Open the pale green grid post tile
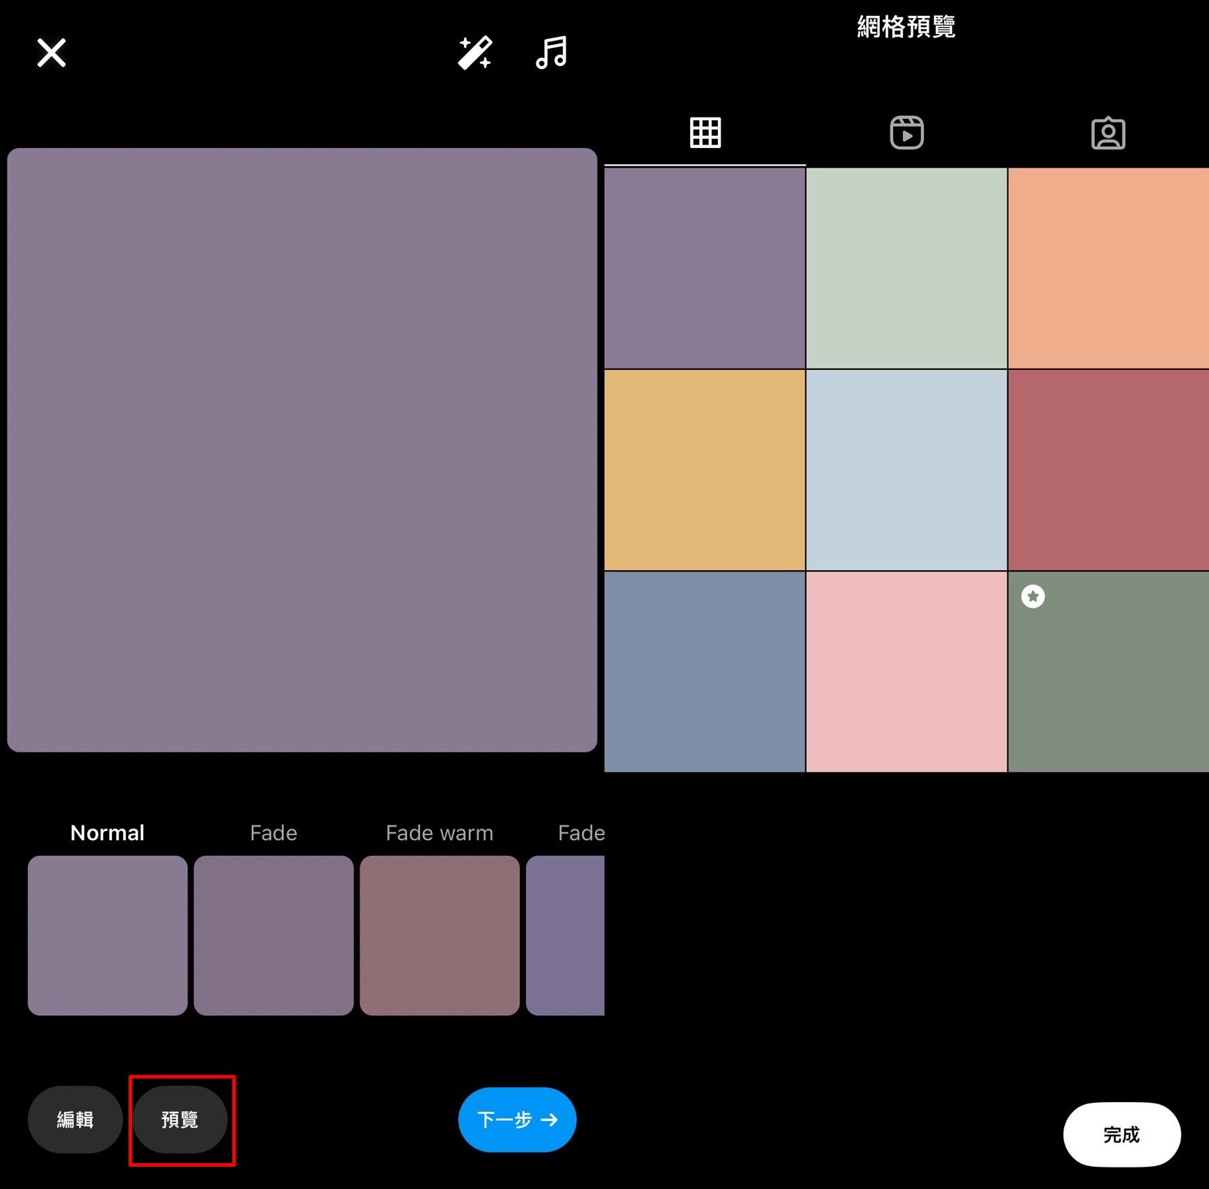Viewport: 1209px width, 1189px height. click(906, 268)
